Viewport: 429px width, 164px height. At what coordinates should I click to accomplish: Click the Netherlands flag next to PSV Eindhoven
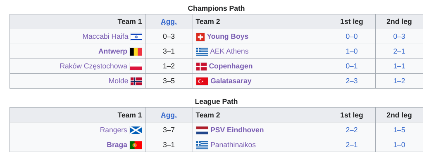(202, 130)
